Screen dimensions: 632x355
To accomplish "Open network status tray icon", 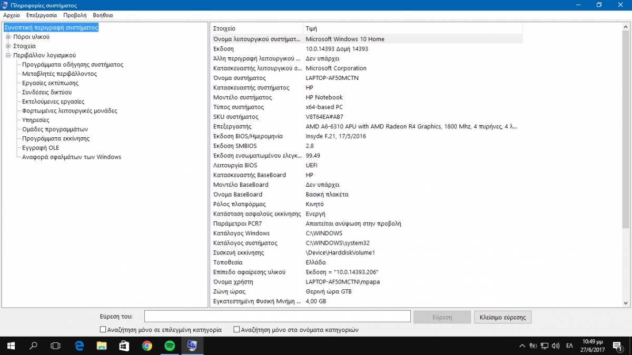I will click(544, 346).
